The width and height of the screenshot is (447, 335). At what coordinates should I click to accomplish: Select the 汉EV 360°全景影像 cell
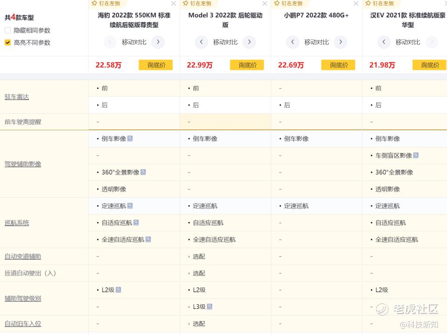tap(405, 172)
